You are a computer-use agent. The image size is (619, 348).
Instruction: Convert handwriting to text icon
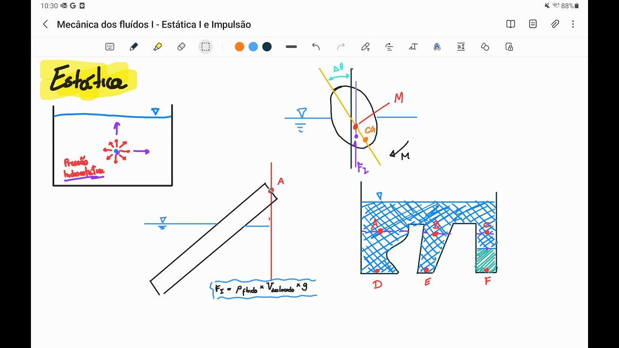click(413, 47)
